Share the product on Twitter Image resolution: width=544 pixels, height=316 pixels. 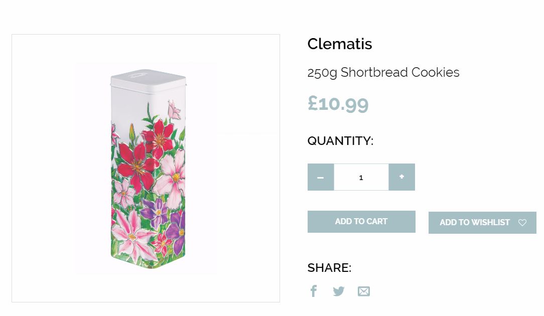click(339, 291)
